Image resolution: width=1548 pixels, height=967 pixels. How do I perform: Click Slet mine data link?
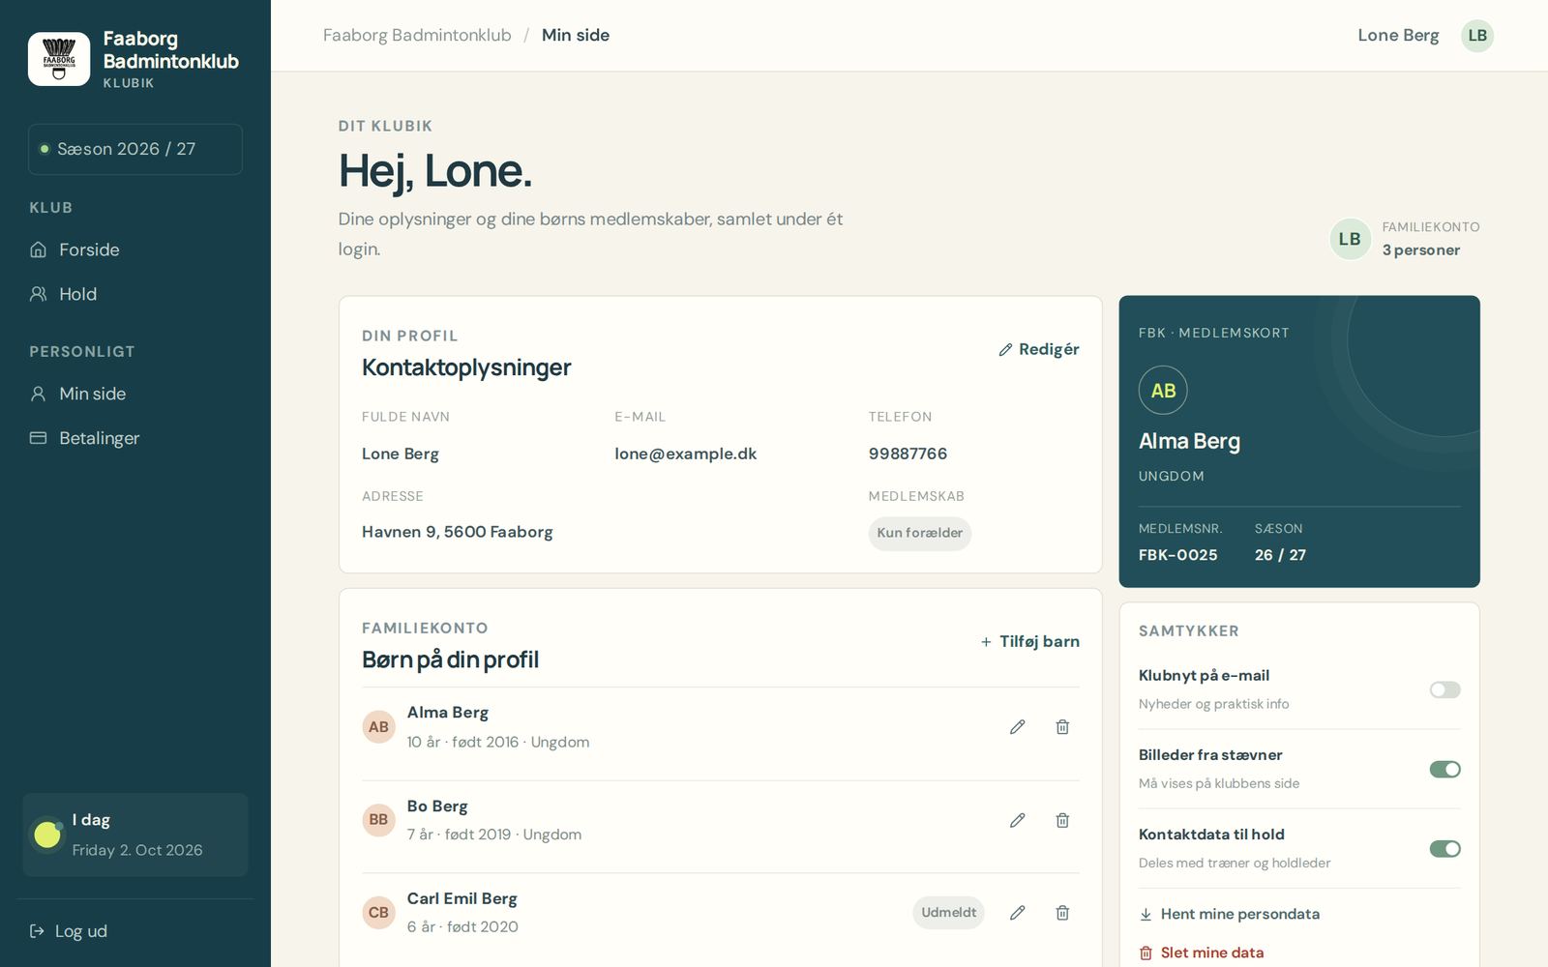1202,952
